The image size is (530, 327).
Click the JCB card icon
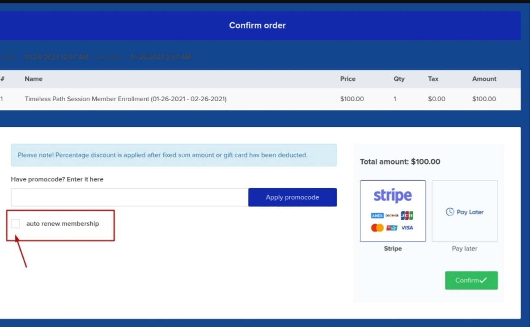407,216
